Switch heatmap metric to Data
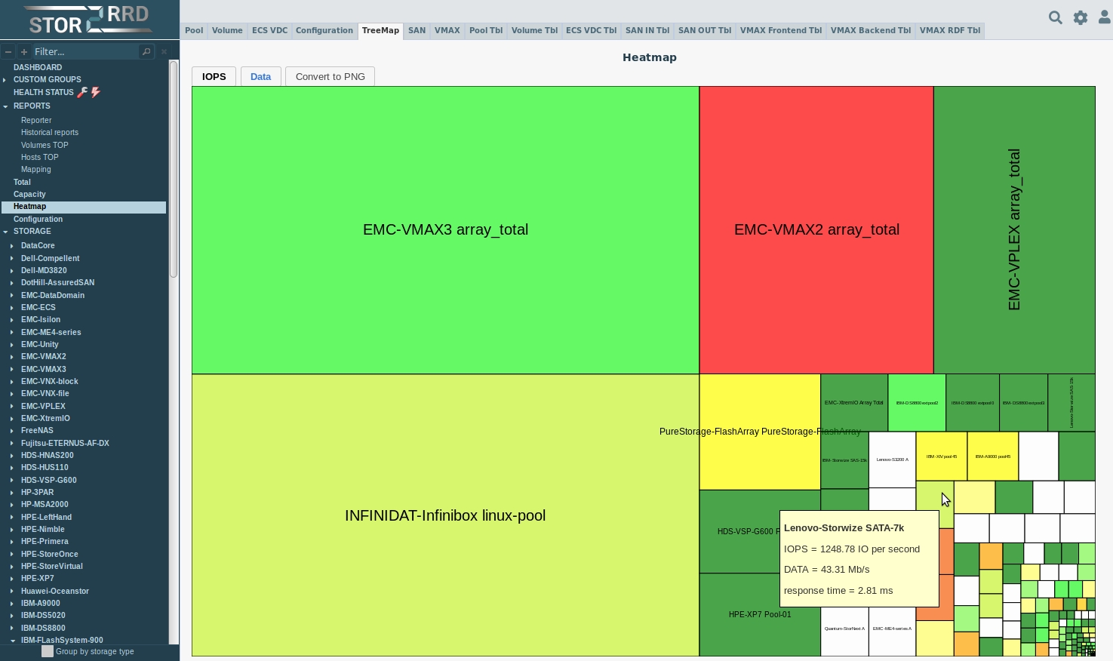The height and width of the screenshot is (661, 1113). click(x=260, y=76)
